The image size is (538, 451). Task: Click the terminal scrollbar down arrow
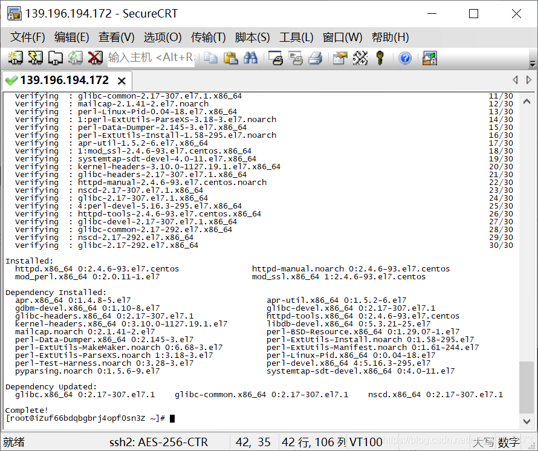point(527,421)
